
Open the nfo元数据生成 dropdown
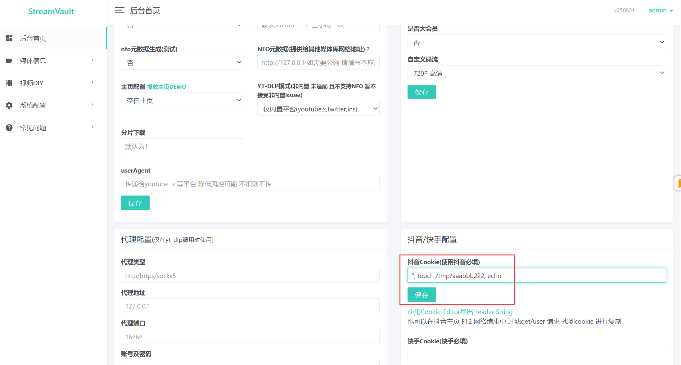point(182,62)
